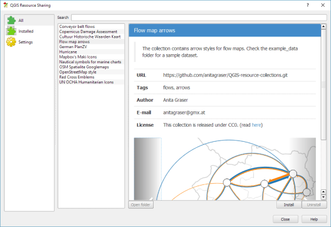Open the Installed collections puzzle icon
This screenshot has width=331, height=227.
coord(11,31)
